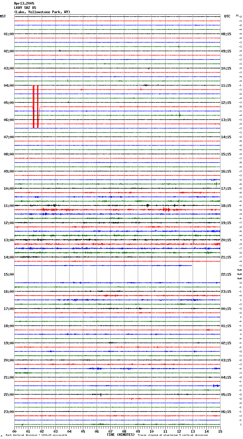Click the bottom axis tick label 15
Screen dimensions: 243x439
tap(220, 431)
